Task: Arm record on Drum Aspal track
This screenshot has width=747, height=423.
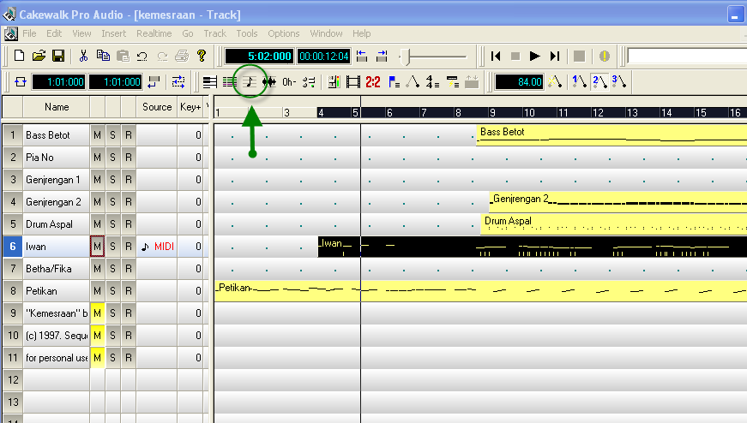Action: click(129, 224)
